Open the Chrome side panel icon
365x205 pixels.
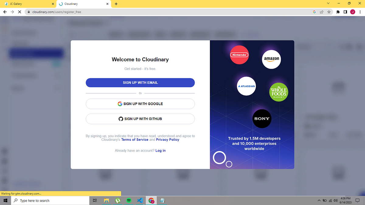346,11
